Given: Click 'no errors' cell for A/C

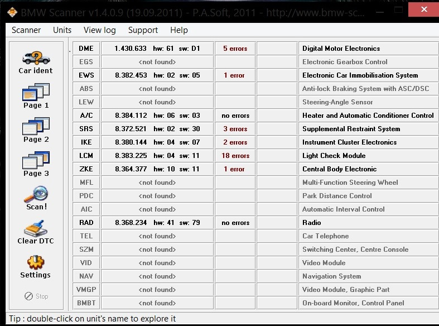Looking at the screenshot, I should pos(235,116).
